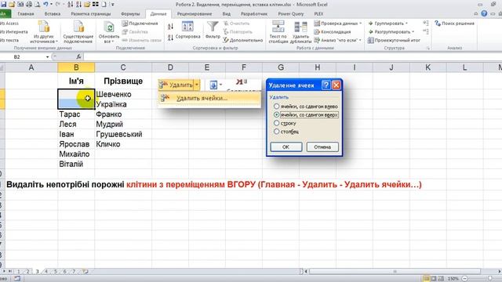Viewport: 502px width, 282px height.
Task: Sort Z to A descending in ribbon
Action: click(171, 38)
